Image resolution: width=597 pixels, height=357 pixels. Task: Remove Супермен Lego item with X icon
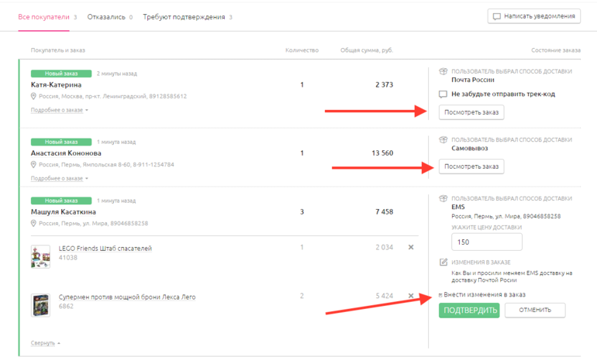tap(411, 296)
